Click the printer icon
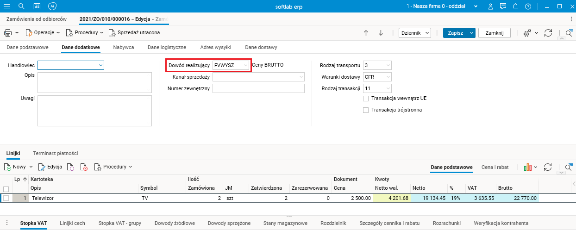This screenshot has width=576, height=230. [8, 33]
